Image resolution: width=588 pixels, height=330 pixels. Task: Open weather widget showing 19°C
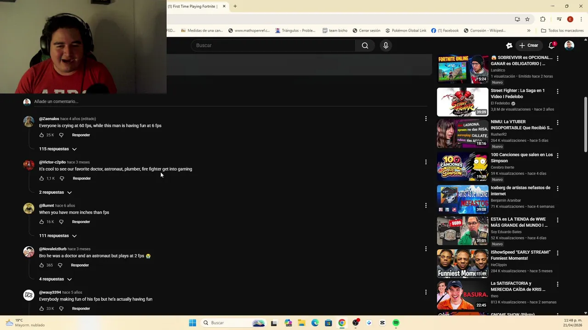pyautogui.click(x=25, y=323)
